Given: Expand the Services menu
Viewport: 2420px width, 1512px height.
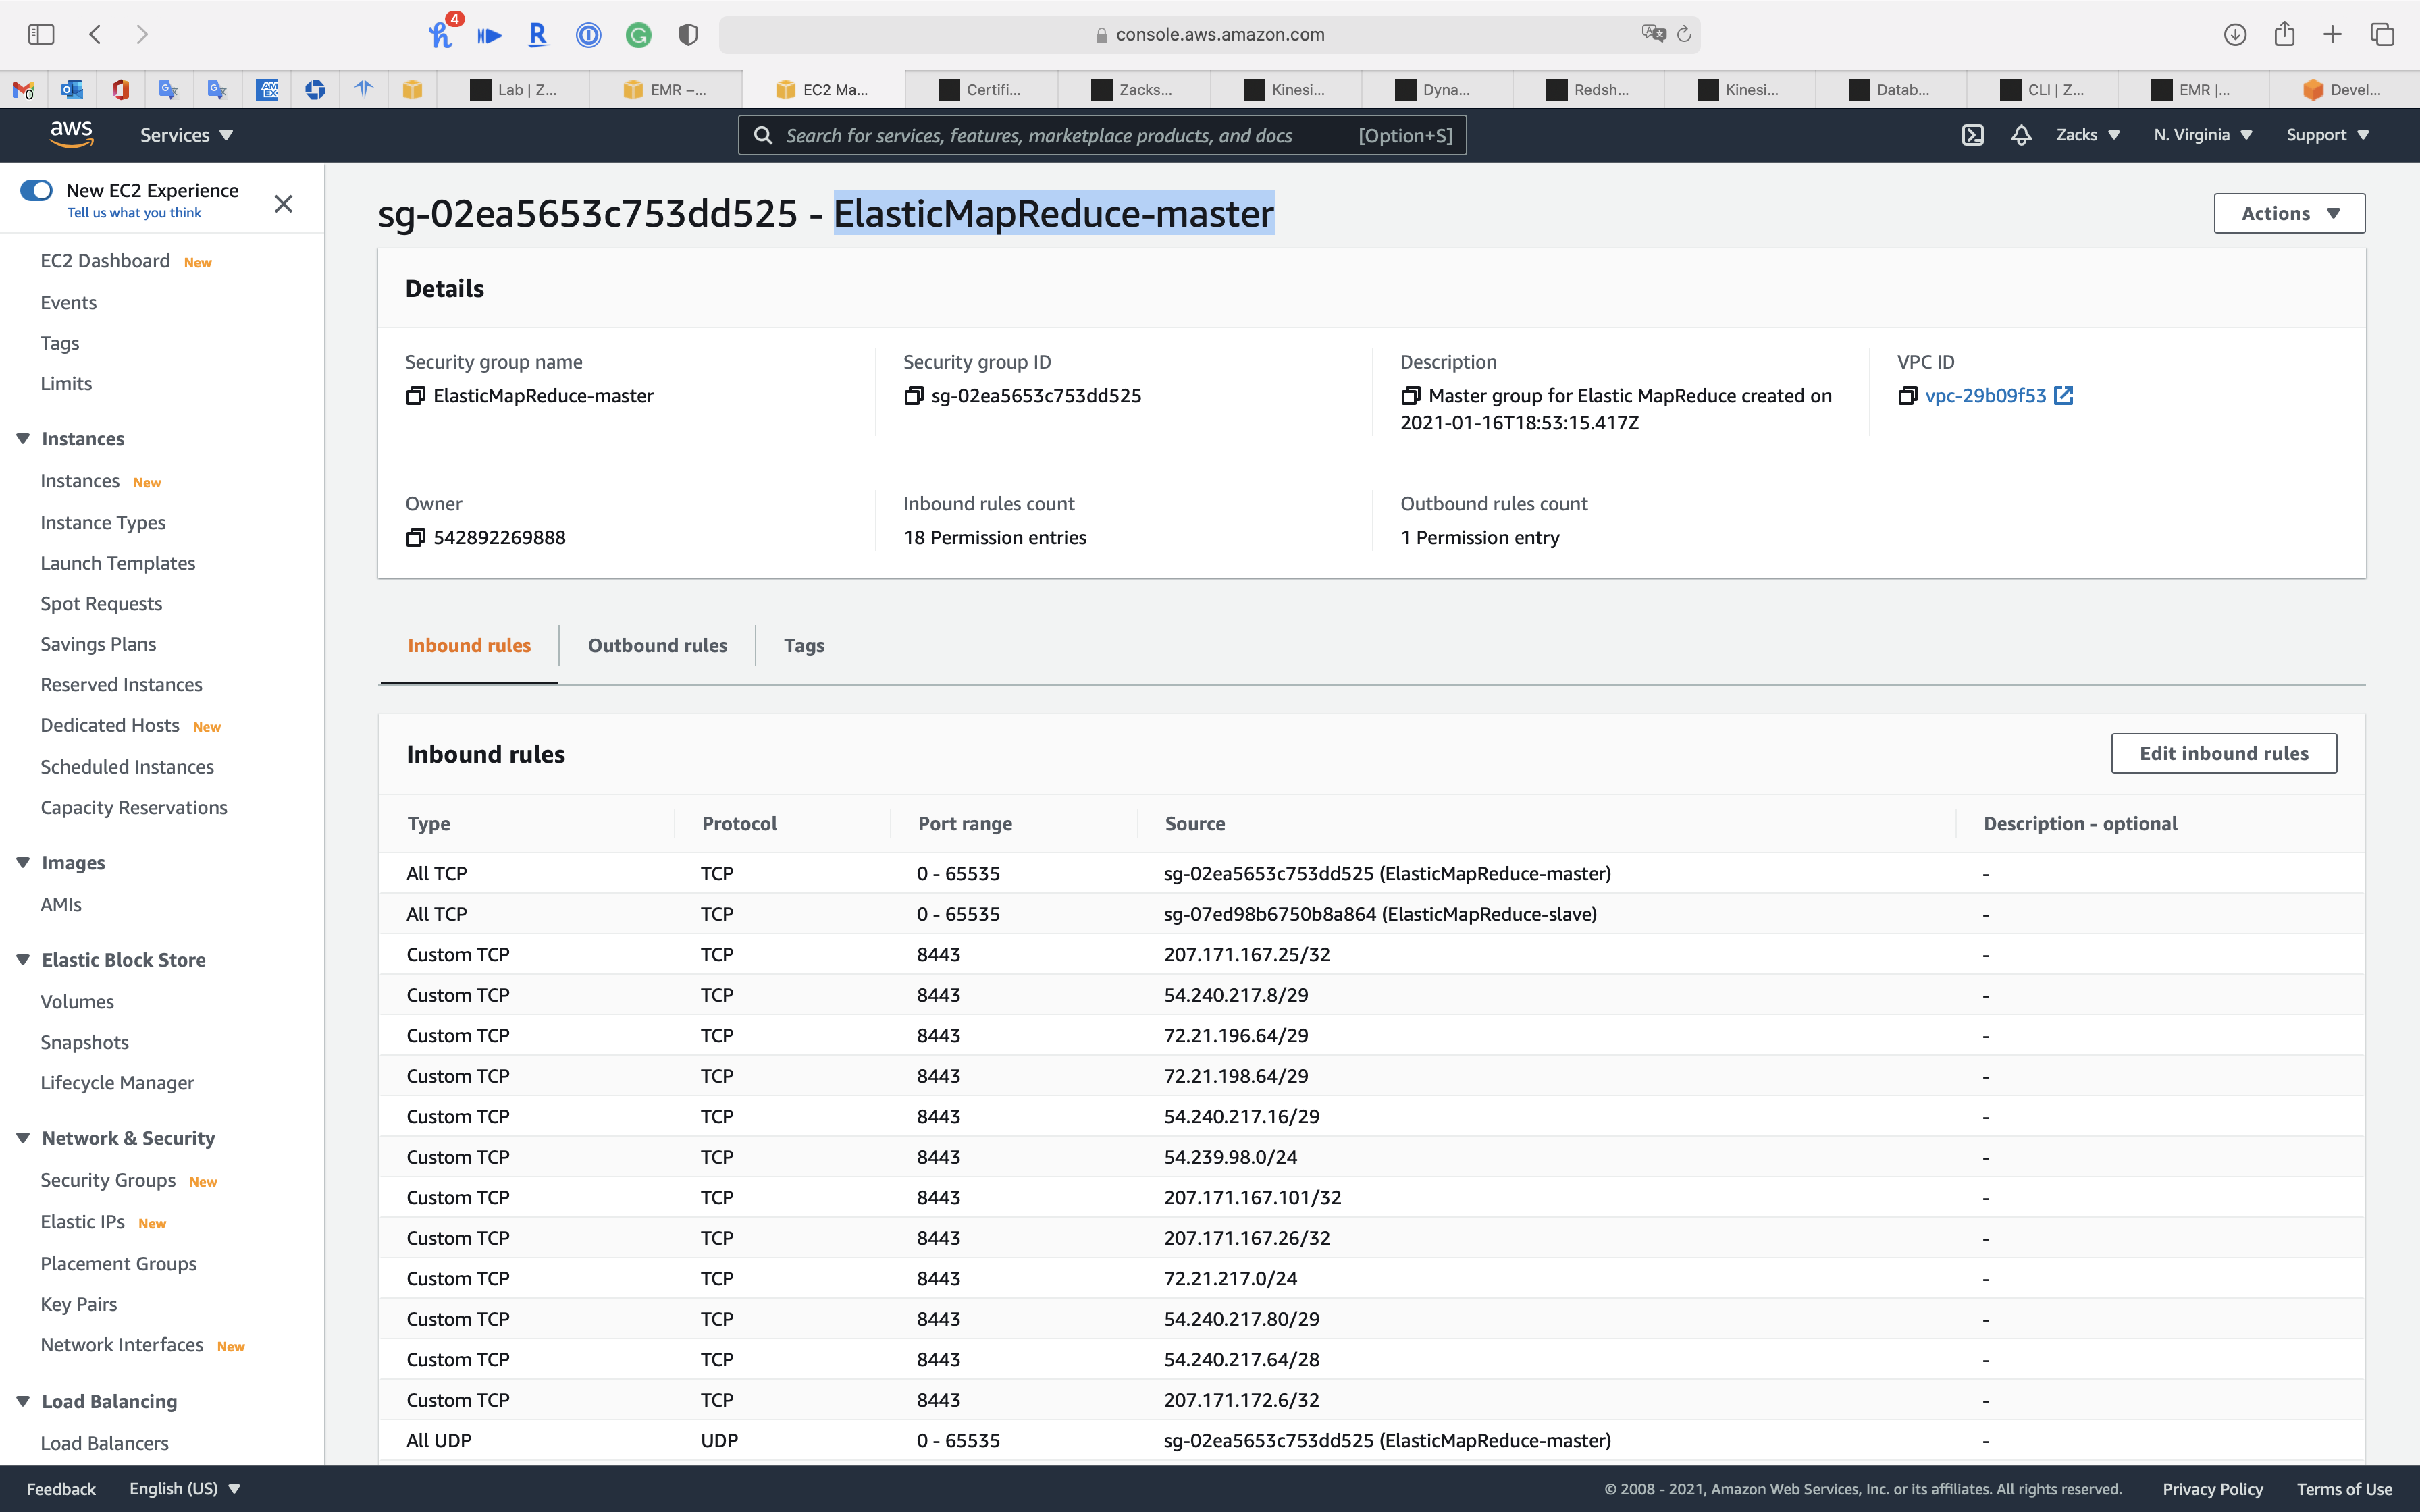Looking at the screenshot, I should tap(186, 135).
